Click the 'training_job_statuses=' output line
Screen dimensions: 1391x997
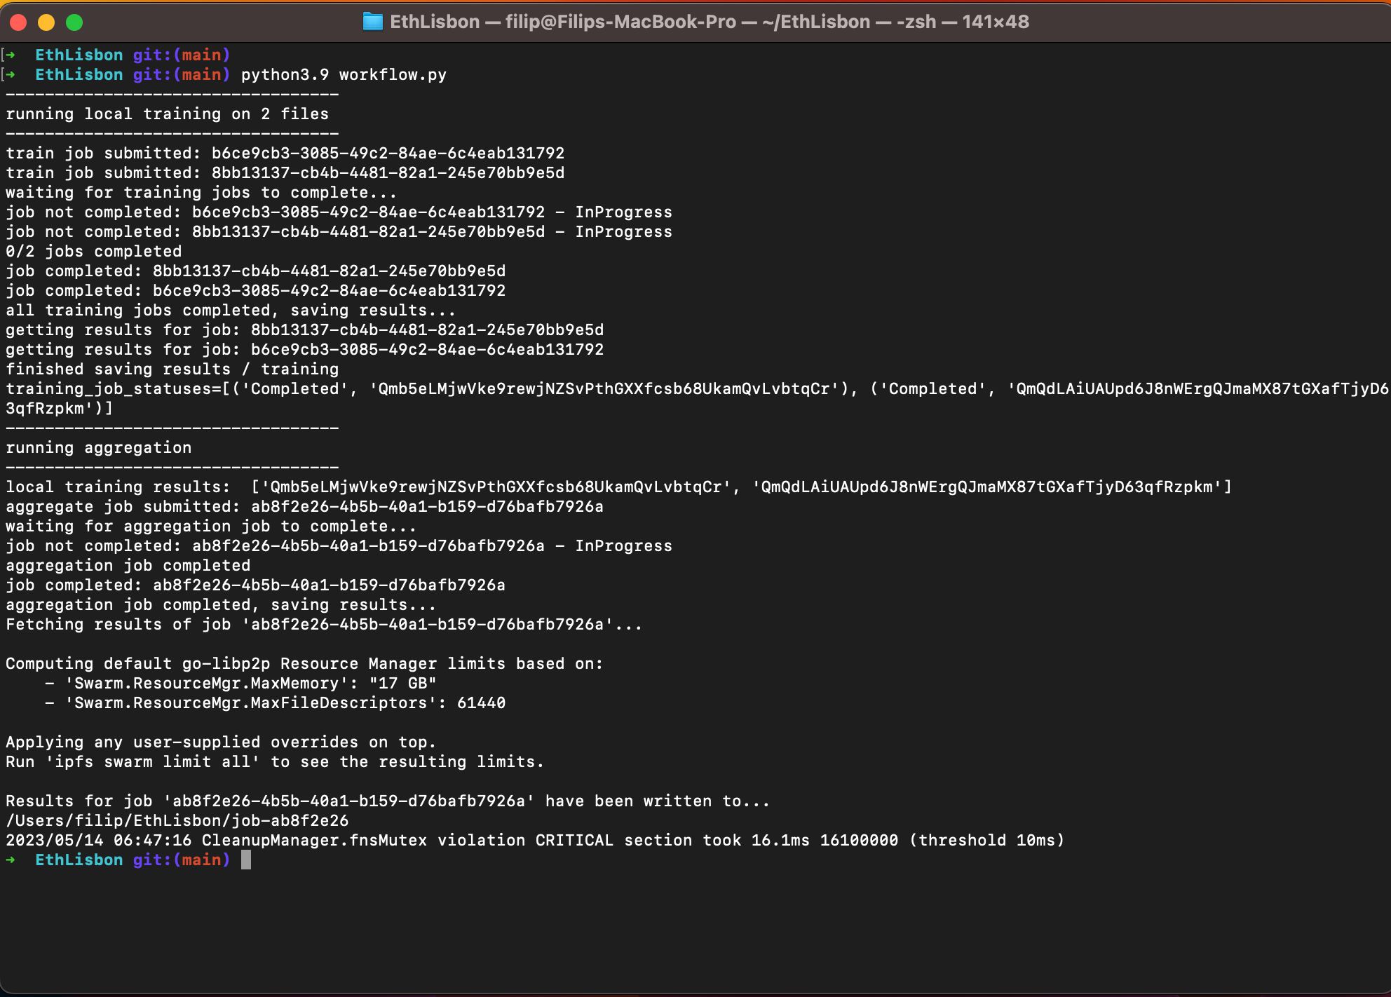click(x=697, y=388)
